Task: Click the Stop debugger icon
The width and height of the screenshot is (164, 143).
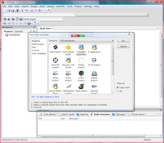Action: [x=29, y=23]
